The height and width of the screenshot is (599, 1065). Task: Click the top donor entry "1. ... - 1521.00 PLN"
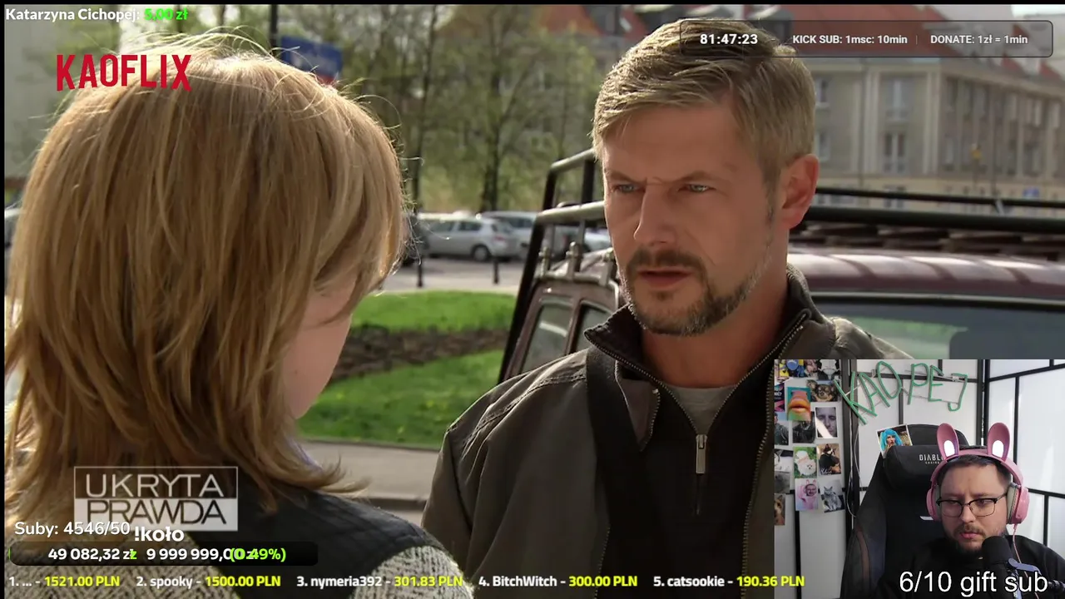pyautogui.click(x=64, y=582)
